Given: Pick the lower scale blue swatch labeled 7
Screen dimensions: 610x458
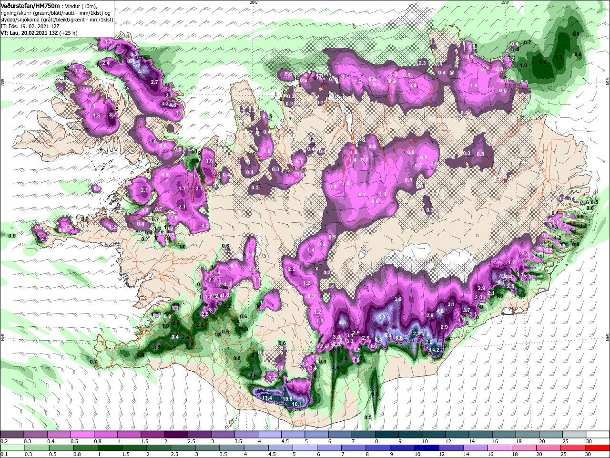Looking at the screenshot, I should tap(354, 448).
